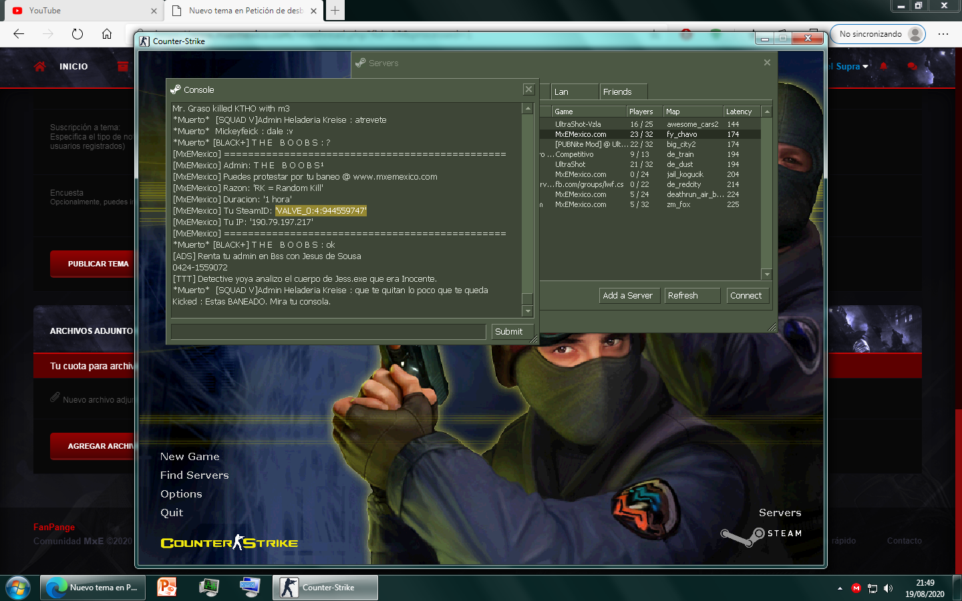Click the No sincronizando profile button
The image size is (962, 601).
pyautogui.click(x=878, y=34)
